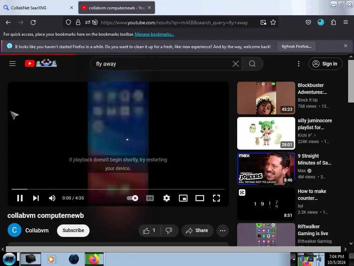Click the dark globe taskbar icon
The width and height of the screenshot is (354, 266).
[x=74, y=259]
